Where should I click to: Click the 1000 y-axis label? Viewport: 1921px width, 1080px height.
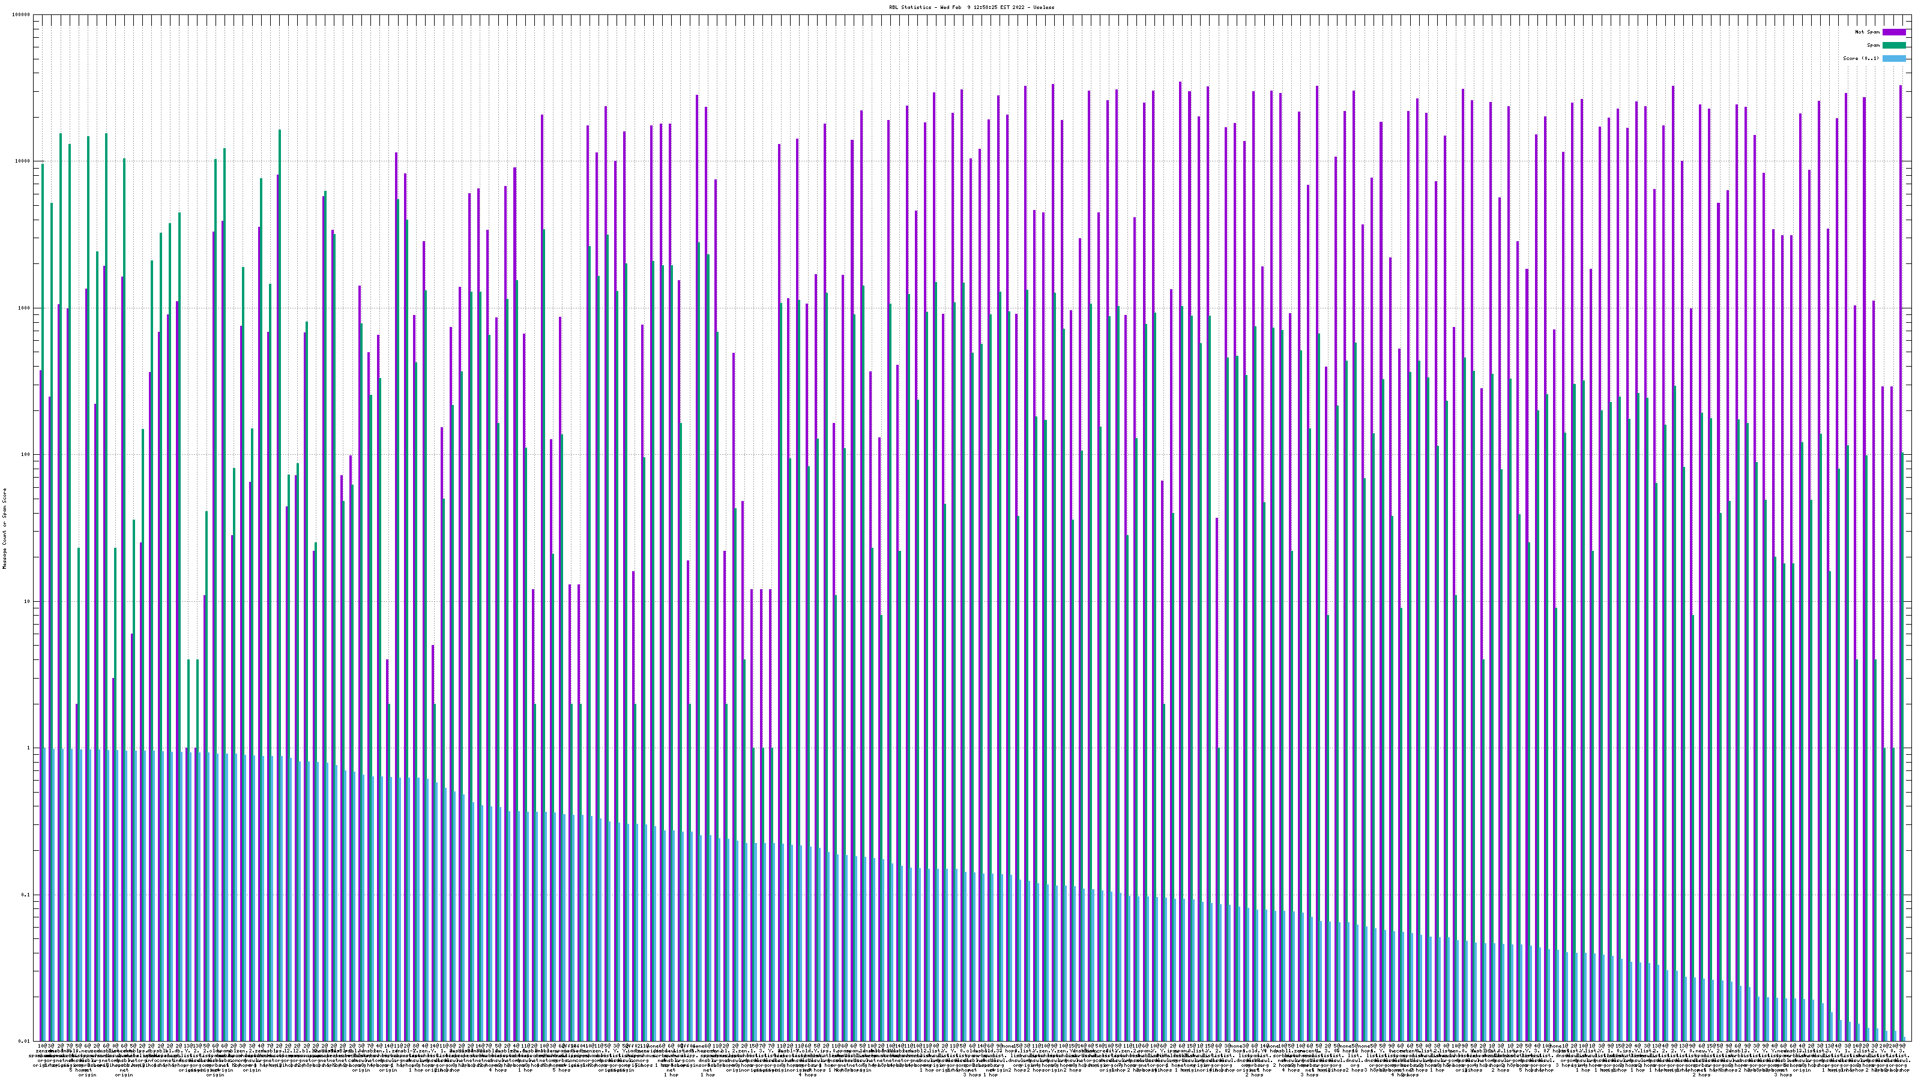[25, 308]
